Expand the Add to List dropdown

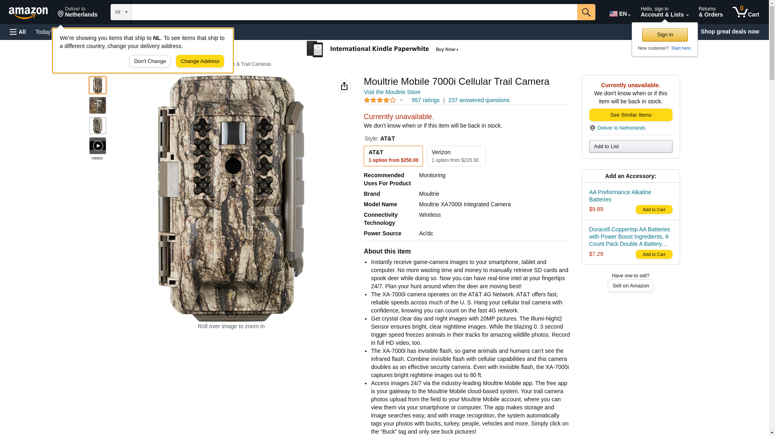[x=630, y=146]
